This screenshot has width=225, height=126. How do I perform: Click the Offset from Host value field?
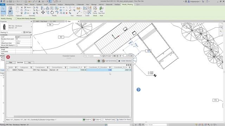[24, 43]
